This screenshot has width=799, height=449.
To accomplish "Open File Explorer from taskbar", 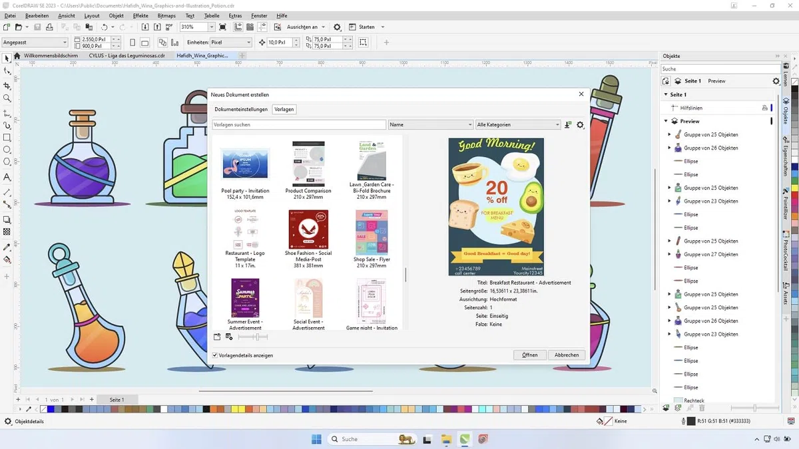I will point(446,439).
